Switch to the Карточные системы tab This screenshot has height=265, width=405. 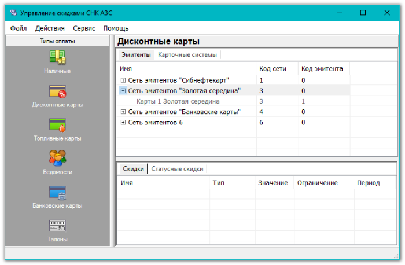pyautogui.click(x=187, y=55)
